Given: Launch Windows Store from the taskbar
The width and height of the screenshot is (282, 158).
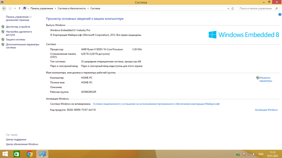Looking at the screenshot, I should point(17,154).
